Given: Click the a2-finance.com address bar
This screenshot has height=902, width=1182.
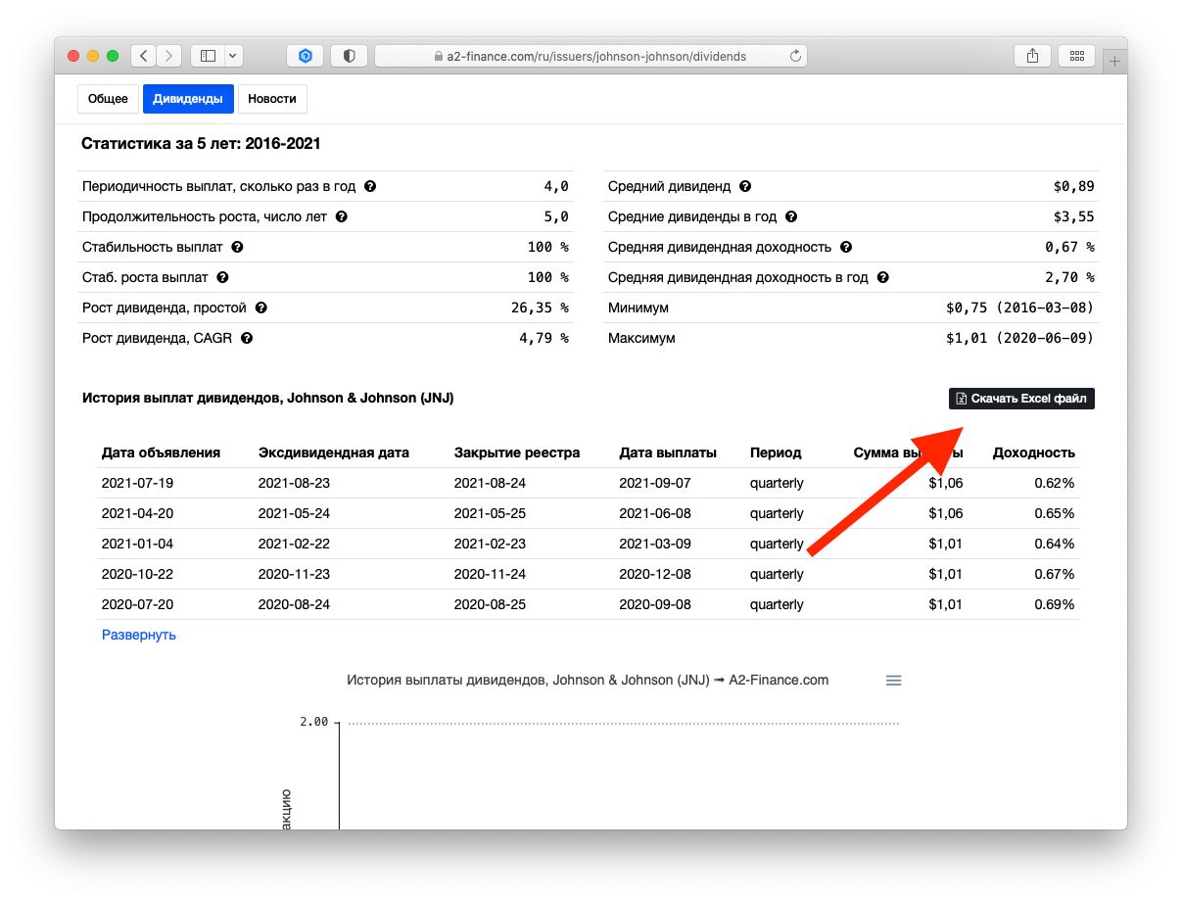Looking at the screenshot, I should (591, 56).
